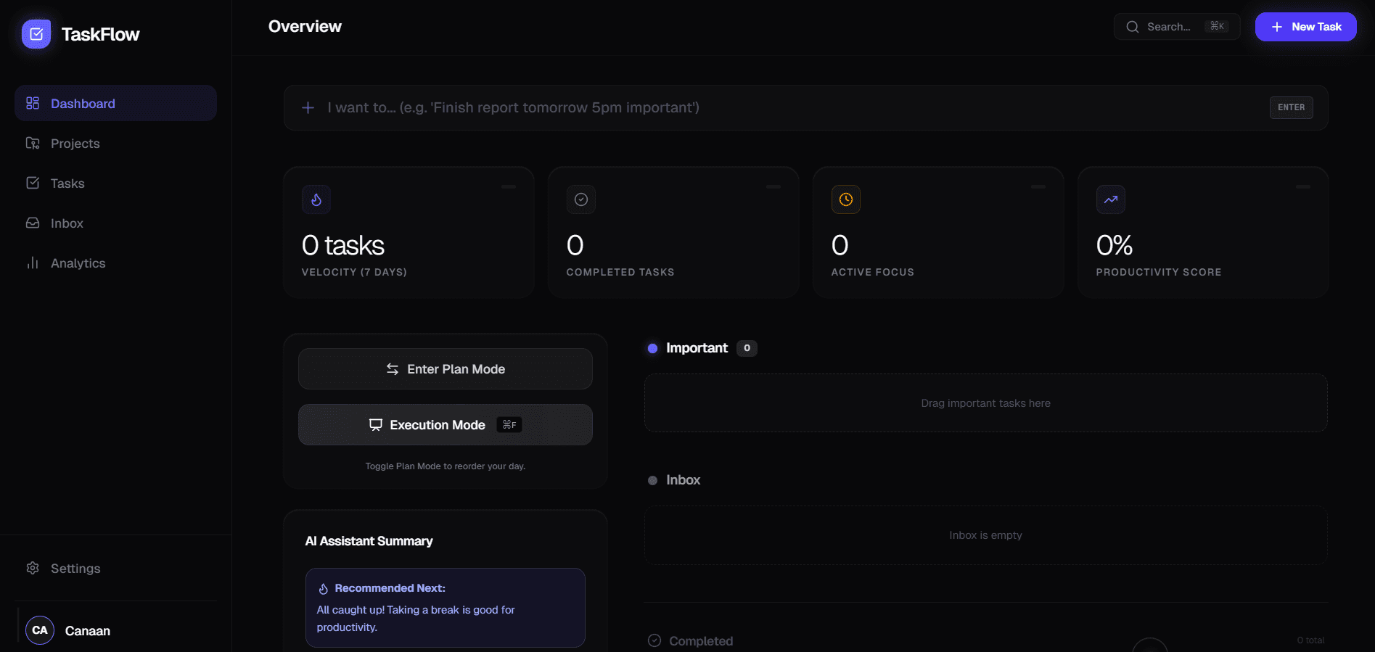This screenshot has width=1375, height=652.
Task: Click the COMPLETED TASKS label
Action: pyautogui.click(x=620, y=272)
